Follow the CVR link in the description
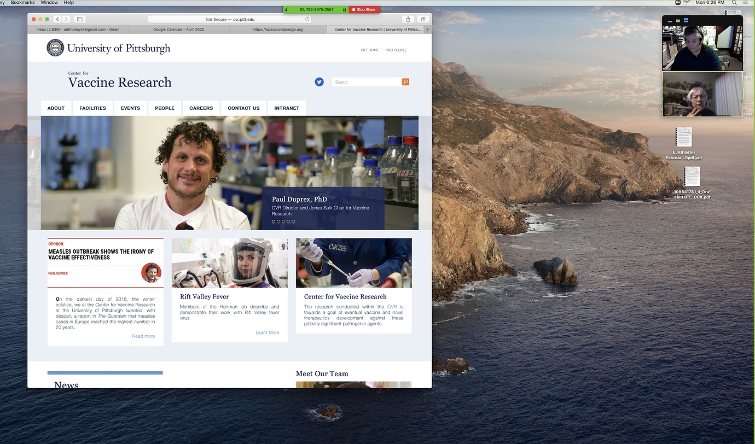 (392, 307)
